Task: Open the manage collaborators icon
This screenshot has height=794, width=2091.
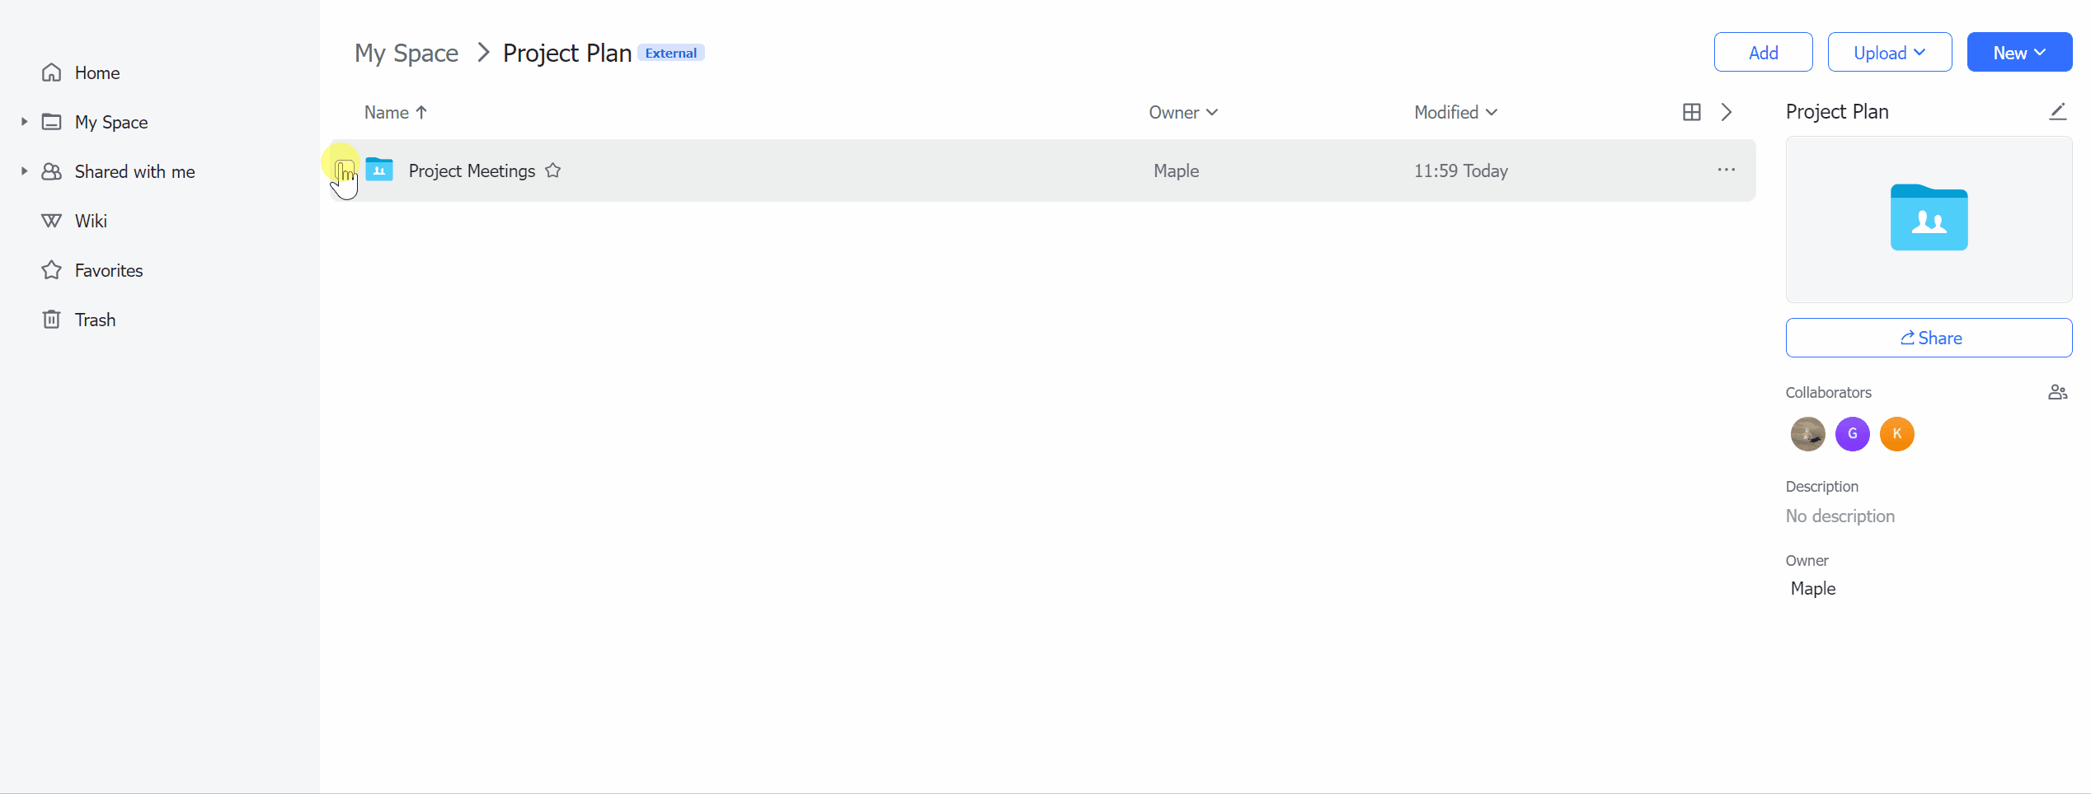Action: 2057,392
